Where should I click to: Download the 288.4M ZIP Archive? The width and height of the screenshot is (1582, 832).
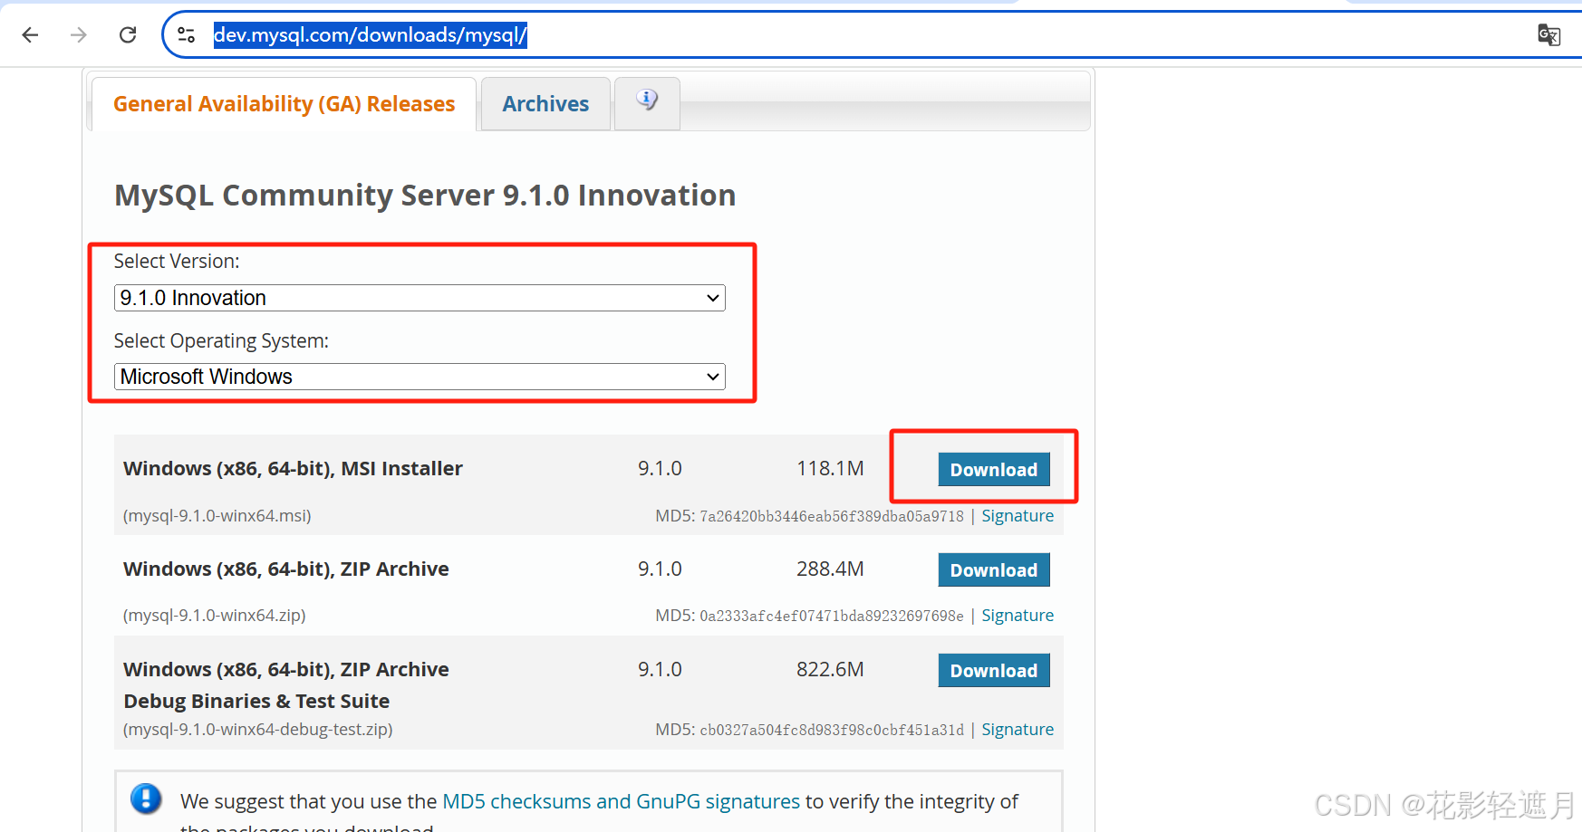click(993, 569)
